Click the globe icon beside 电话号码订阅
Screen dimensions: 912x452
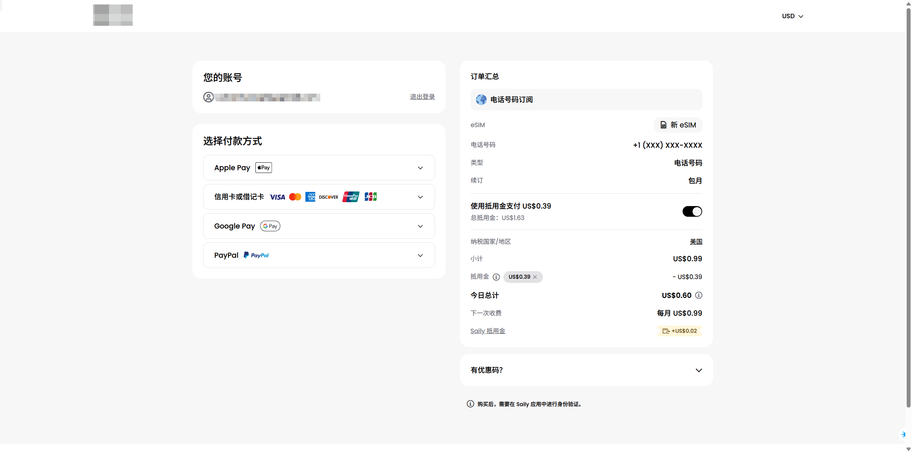click(481, 100)
